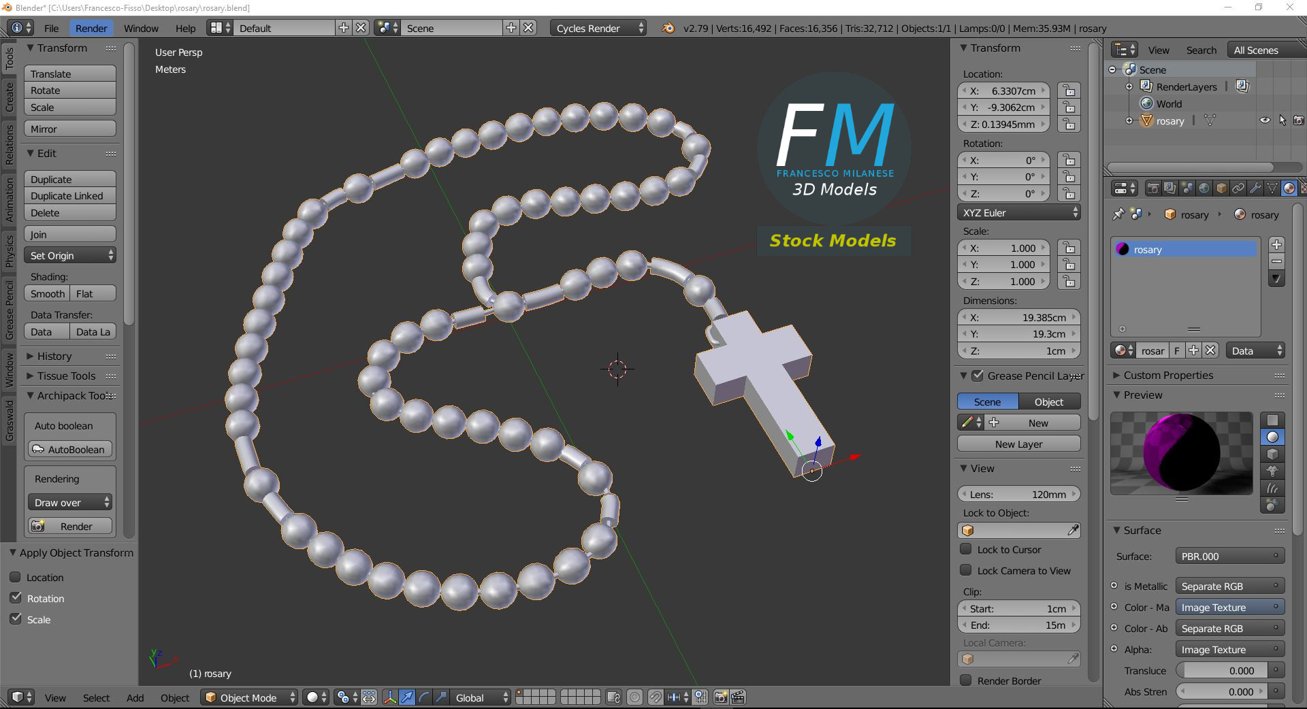Pick lock-to-object with the eyedropper
1307x709 pixels.
click(x=1073, y=530)
